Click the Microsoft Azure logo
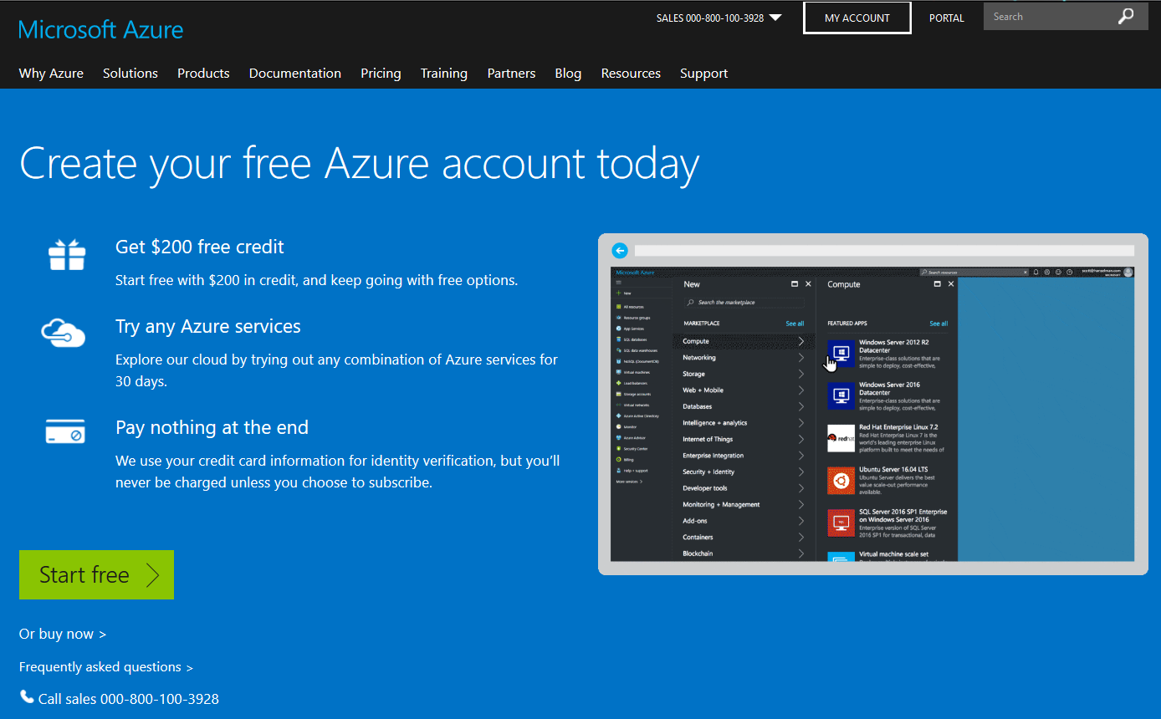Screen dimensions: 1161x719 click(x=101, y=29)
